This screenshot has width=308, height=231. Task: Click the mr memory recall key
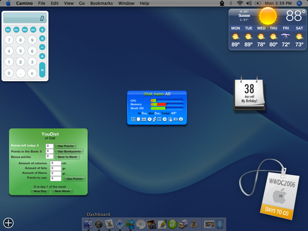(x=33, y=29)
